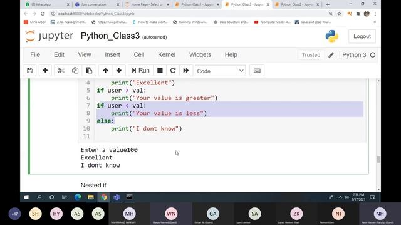Click the Jupyter logo
The image size is (401, 225).
click(x=49, y=36)
